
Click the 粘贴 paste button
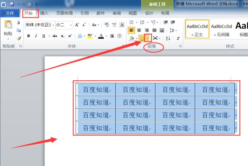click(x=8, y=30)
